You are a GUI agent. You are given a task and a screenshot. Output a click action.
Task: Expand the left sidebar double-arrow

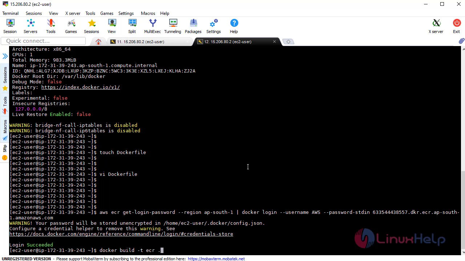[5, 56]
